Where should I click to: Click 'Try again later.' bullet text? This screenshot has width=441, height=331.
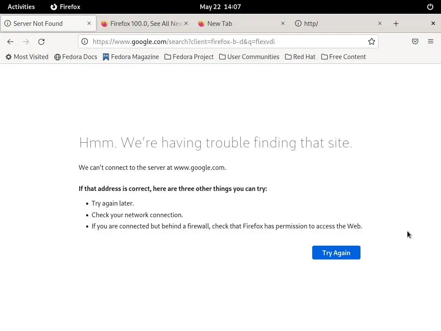click(113, 203)
